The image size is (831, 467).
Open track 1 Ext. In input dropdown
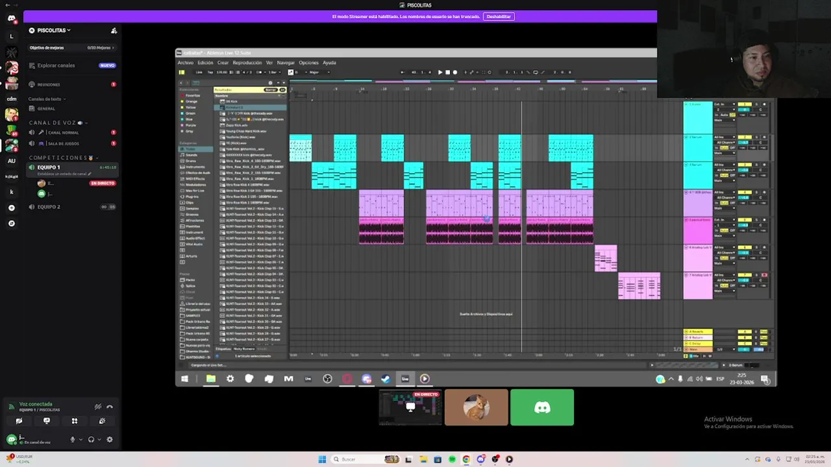point(725,104)
